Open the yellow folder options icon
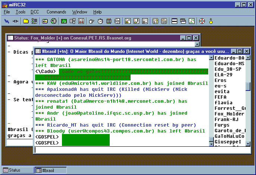Screen dimensions: 256x175 [26, 21]
